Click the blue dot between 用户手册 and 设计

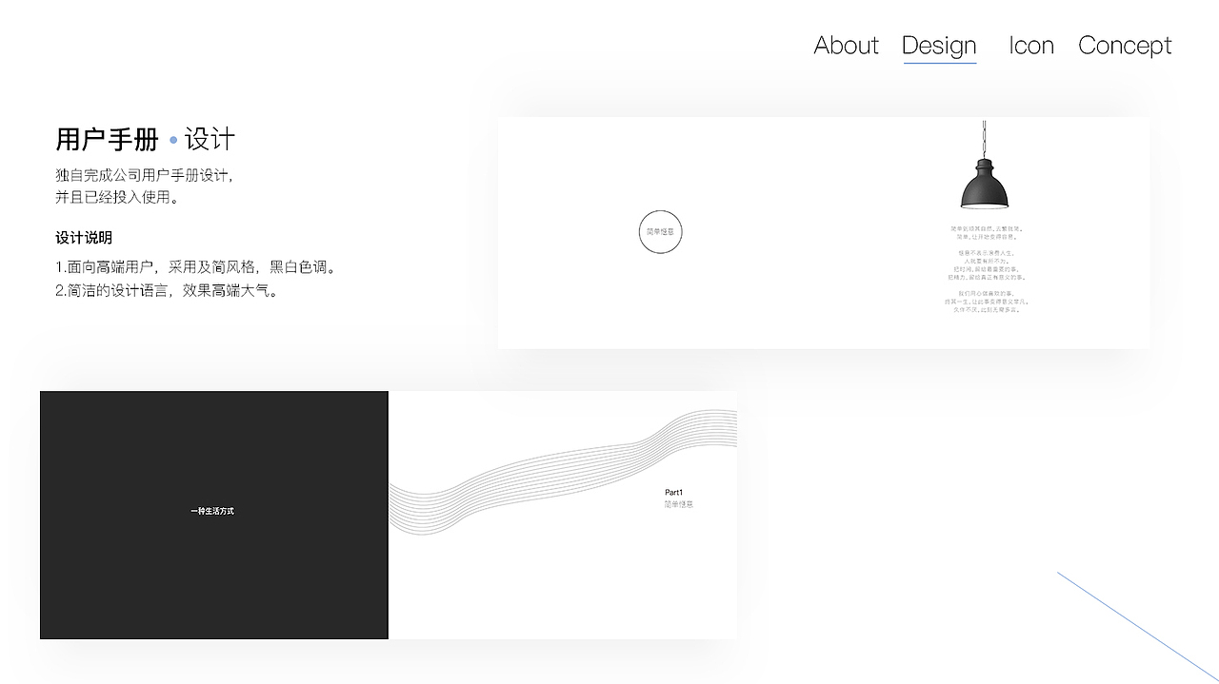(172, 140)
